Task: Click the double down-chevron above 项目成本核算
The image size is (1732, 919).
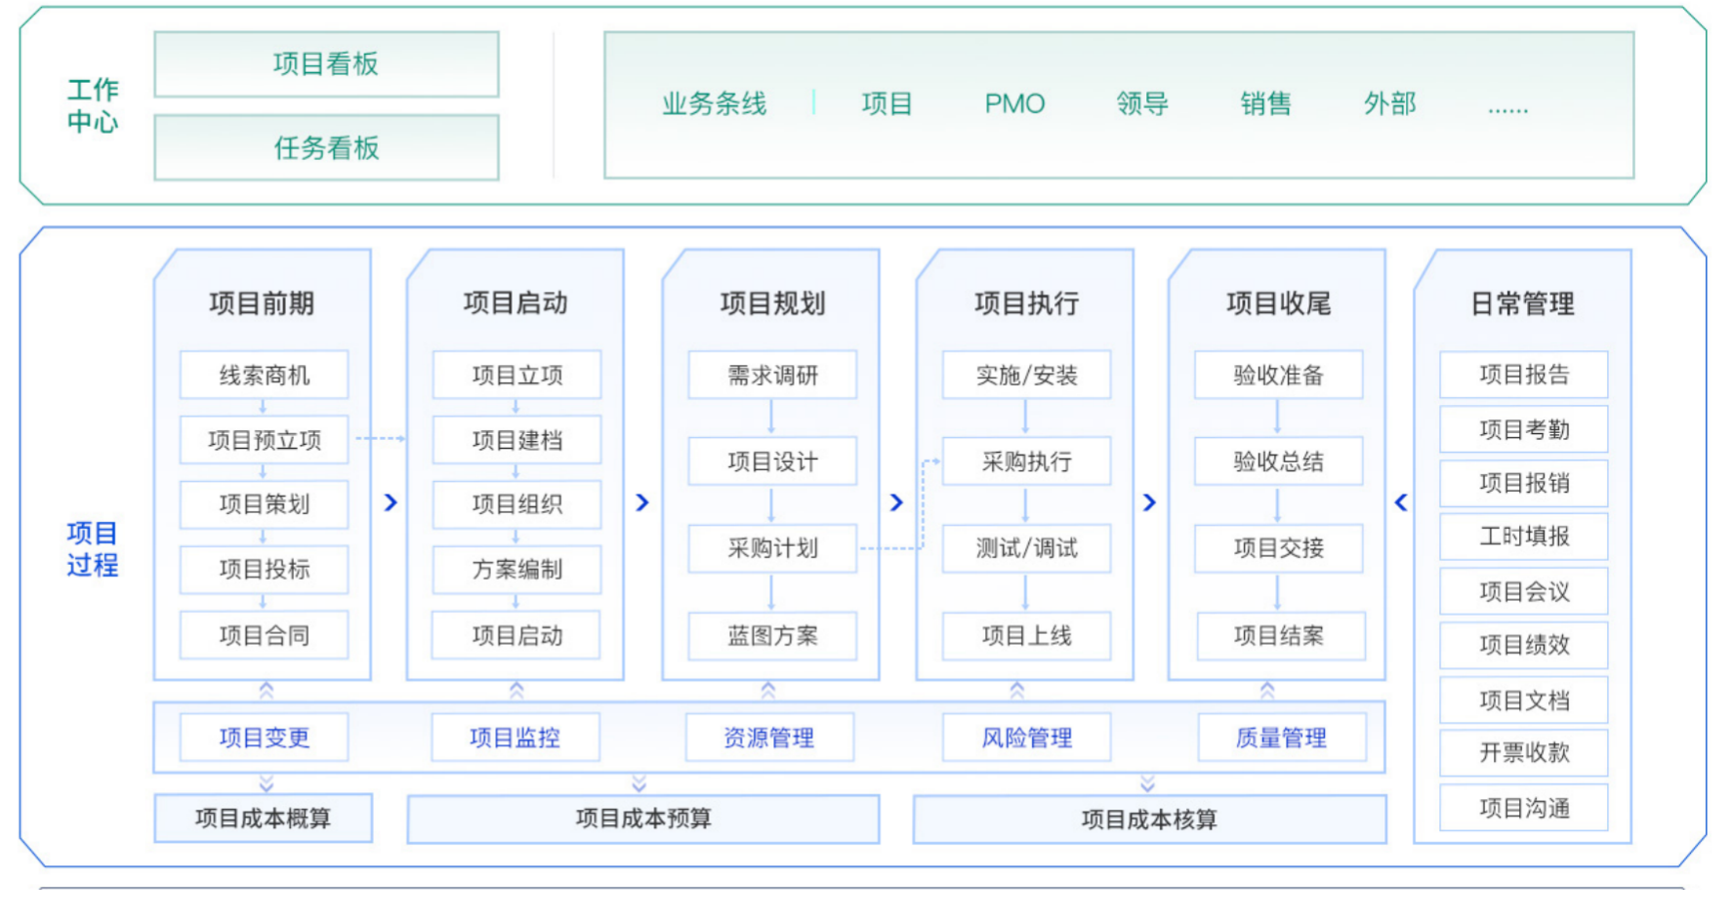Action: [x=1148, y=783]
